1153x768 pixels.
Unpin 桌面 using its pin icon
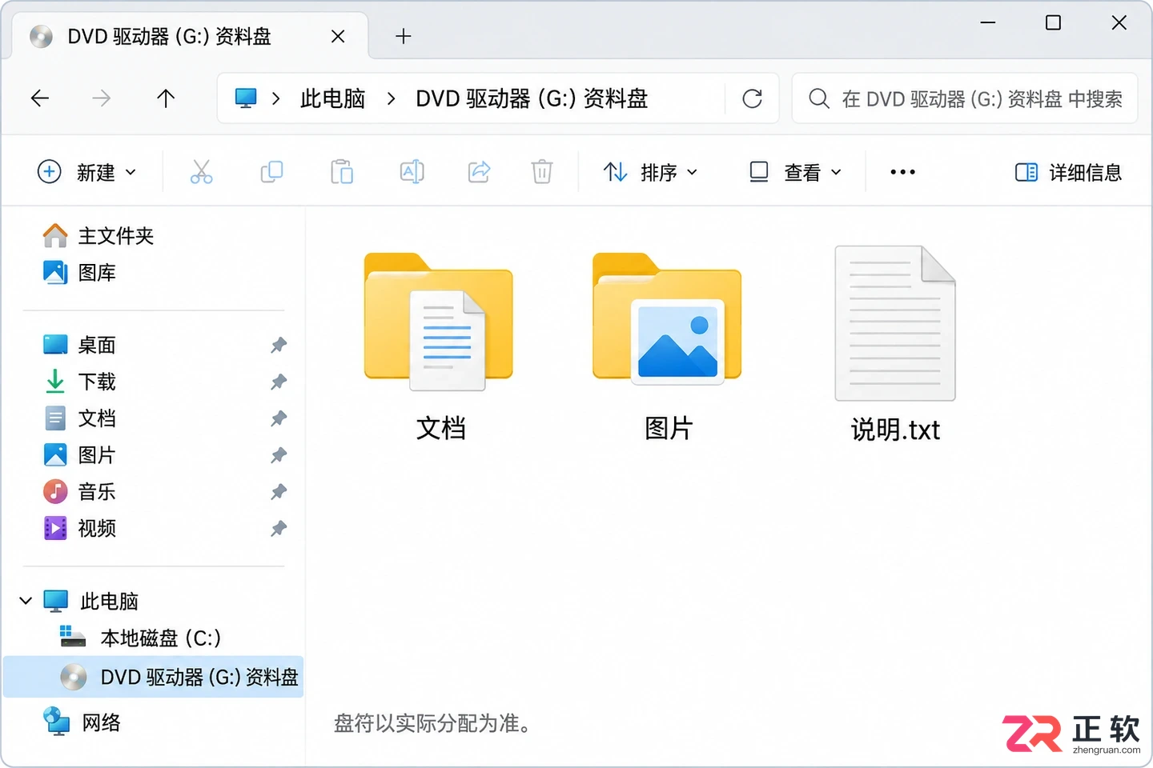pos(279,345)
